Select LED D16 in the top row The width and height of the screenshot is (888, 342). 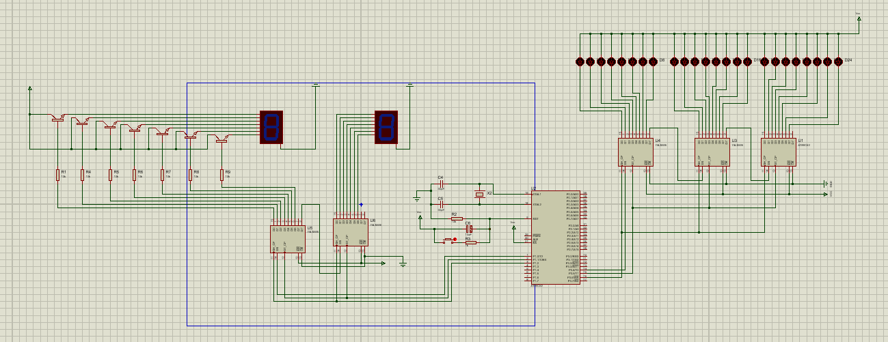tap(747, 61)
